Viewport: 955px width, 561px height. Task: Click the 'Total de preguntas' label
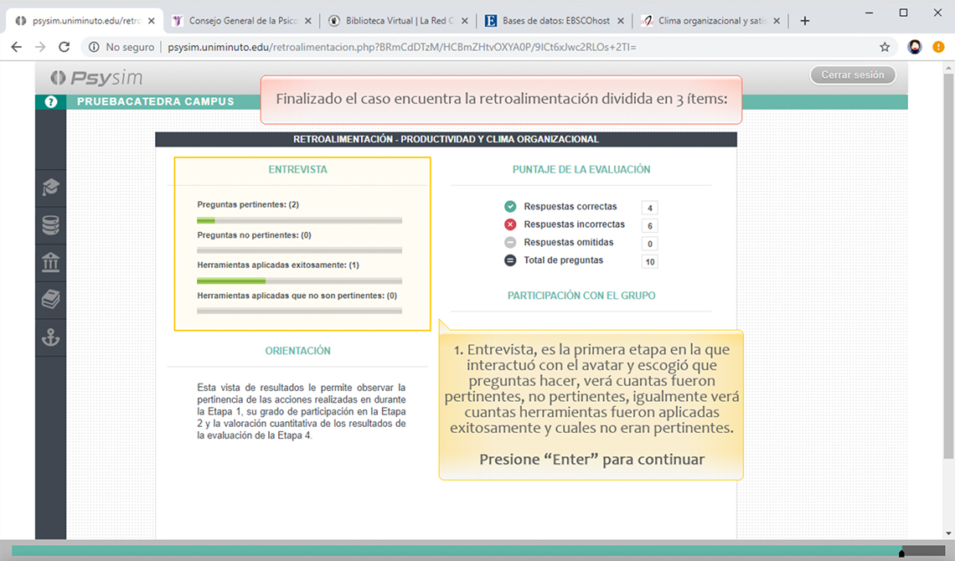coord(564,260)
